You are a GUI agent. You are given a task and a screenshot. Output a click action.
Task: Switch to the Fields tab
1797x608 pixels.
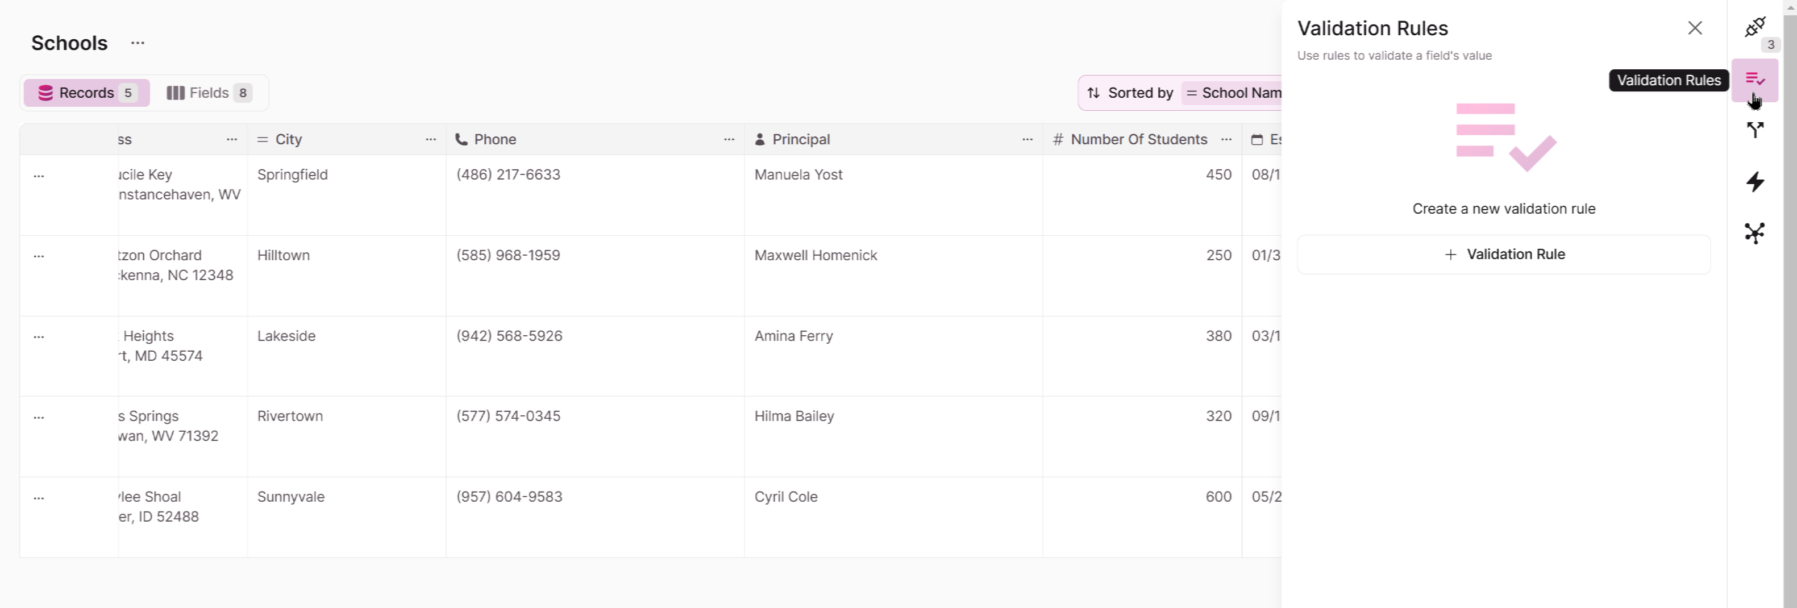pyautogui.click(x=209, y=93)
